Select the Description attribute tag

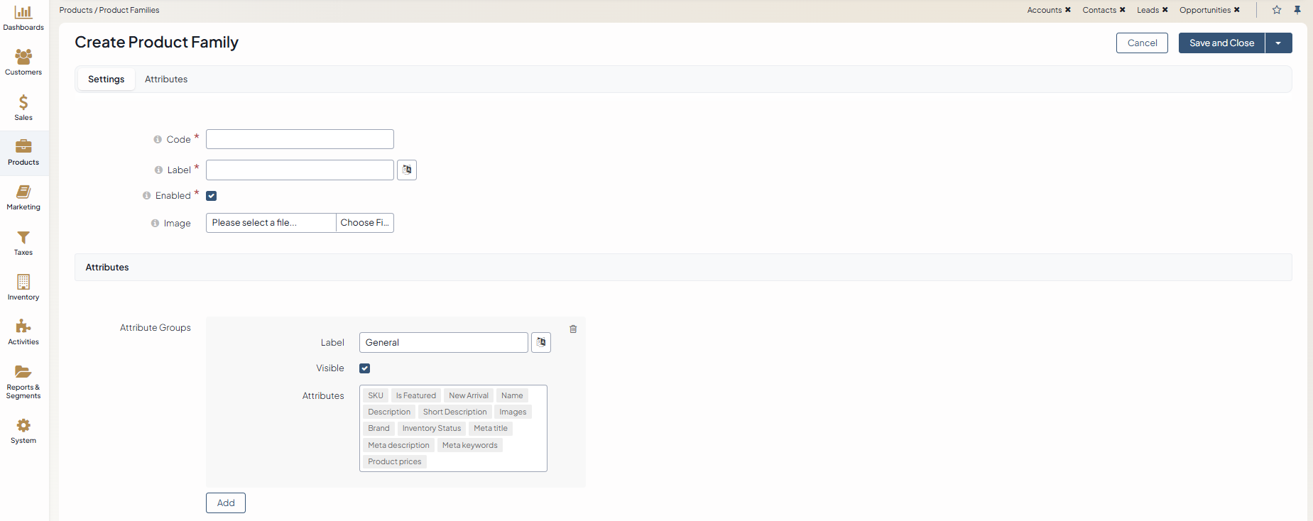coord(389,412)
